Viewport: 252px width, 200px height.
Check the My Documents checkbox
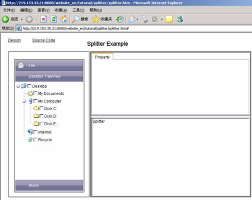(x=35, y=93)
